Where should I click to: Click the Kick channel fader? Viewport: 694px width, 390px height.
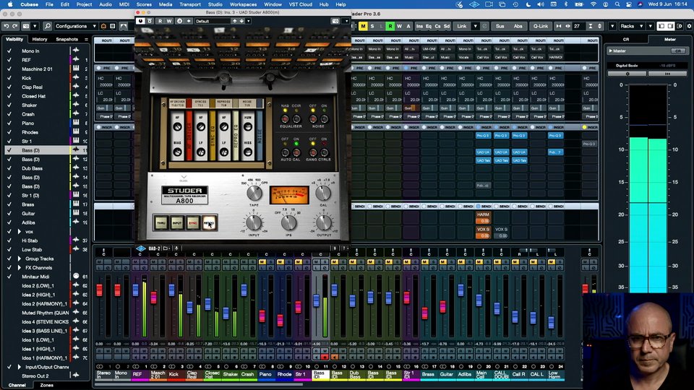172,290
